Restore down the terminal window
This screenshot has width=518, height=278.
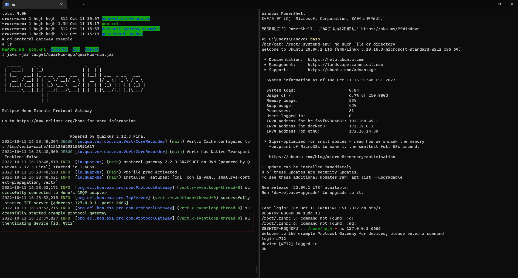499,4
